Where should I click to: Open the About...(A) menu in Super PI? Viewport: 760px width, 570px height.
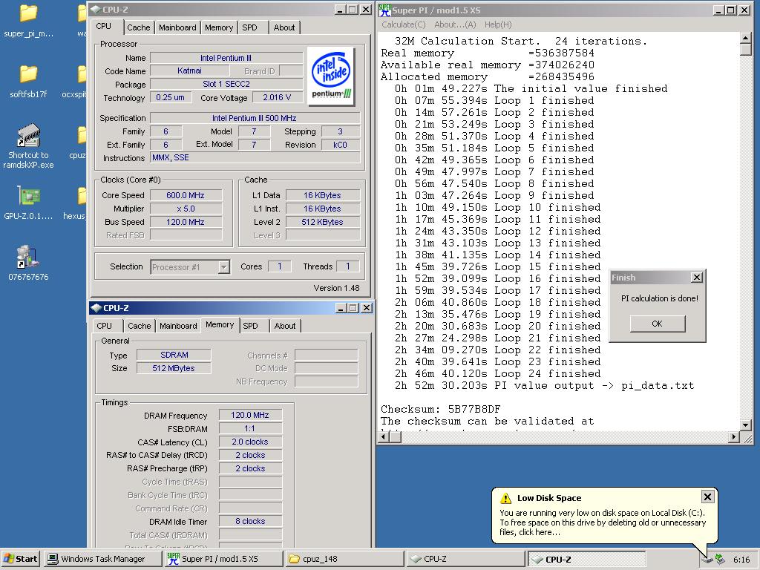coord(455,24)
